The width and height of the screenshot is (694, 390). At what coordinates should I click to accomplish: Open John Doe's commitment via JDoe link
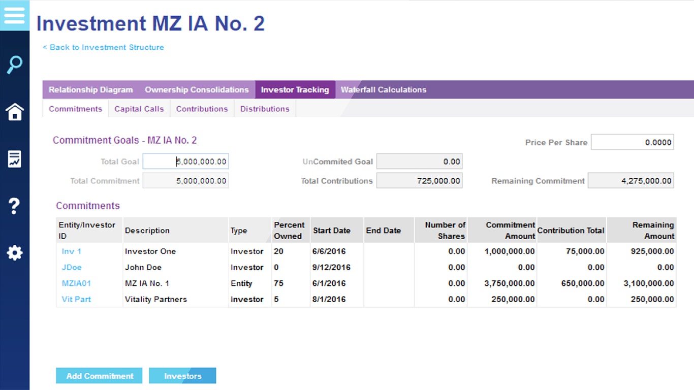[x=71, y=267]
